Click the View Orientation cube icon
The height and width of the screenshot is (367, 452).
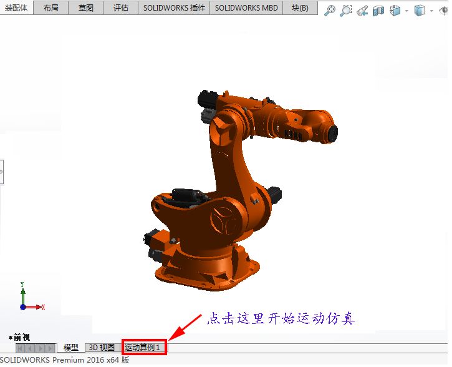pyautogui.click(x=395, y=11)
